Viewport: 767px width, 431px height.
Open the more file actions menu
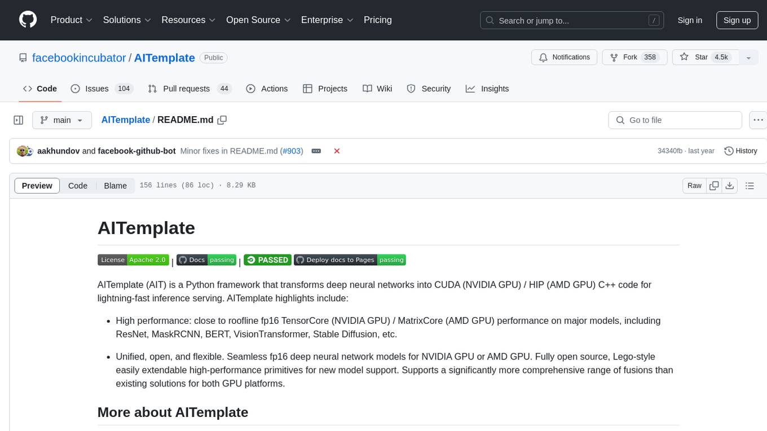point(758,120)
